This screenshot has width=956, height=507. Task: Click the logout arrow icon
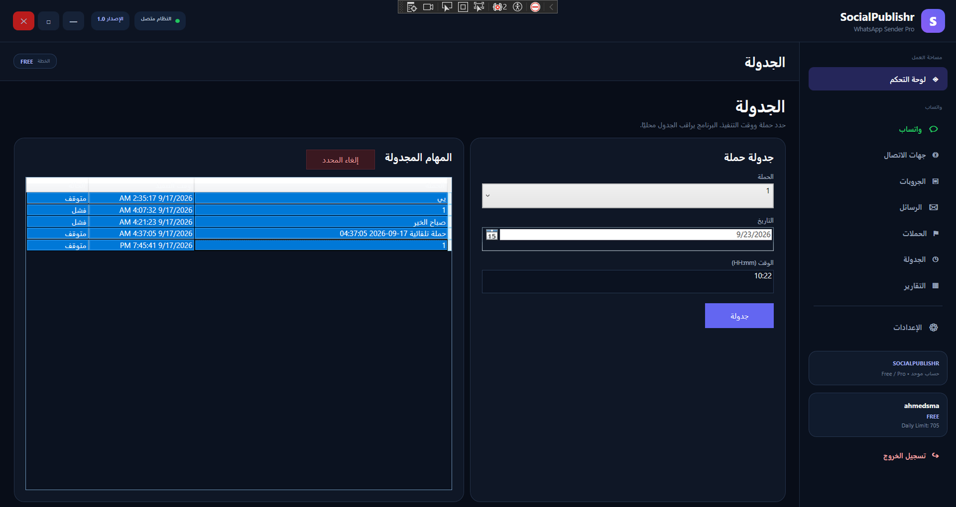(936, 456)
